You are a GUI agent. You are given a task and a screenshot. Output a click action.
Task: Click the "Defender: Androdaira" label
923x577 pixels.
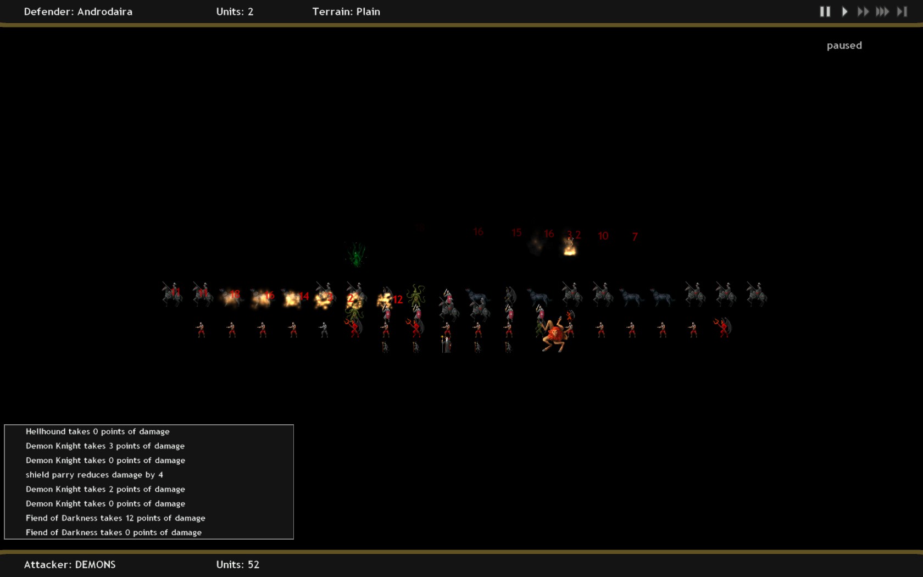(78, 12)
